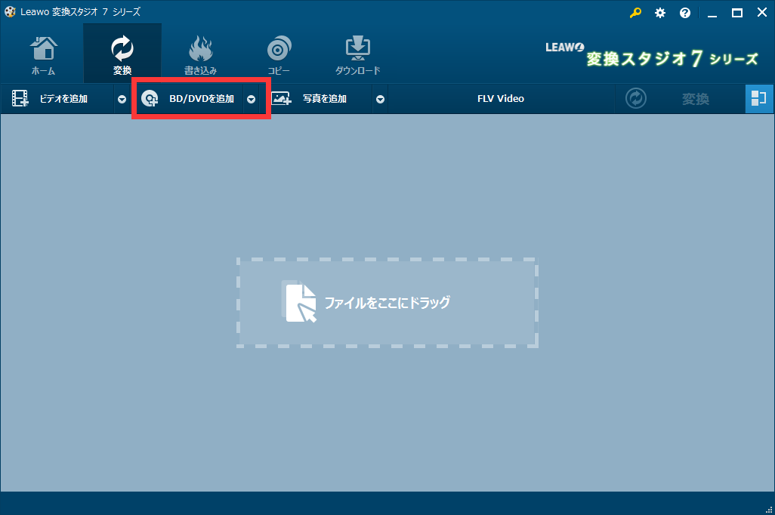Click the ファイルをここにドラッグ drop area
Screen dimensions: 775x515
387,302
